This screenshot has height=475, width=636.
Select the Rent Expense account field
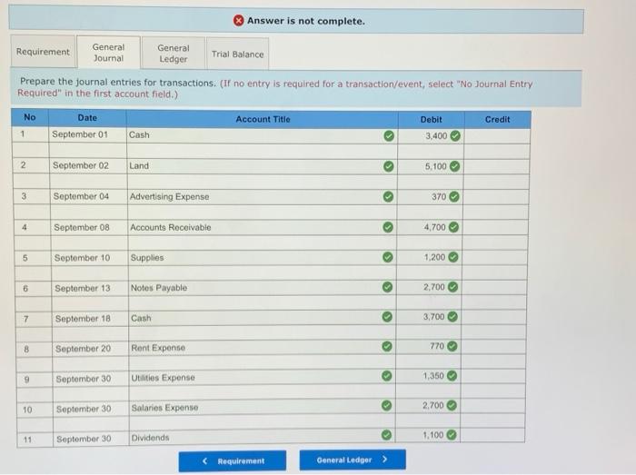[263, 347]
